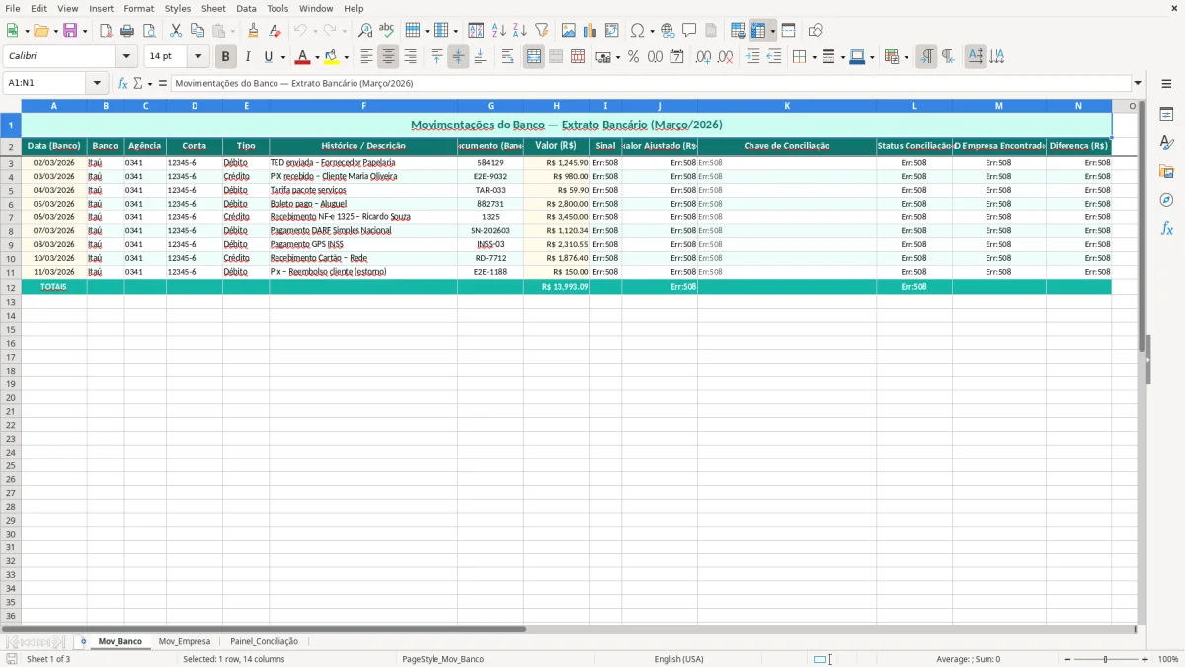Expand the Underline style dropdown arrow
This screenshot has height=667, width=1185.
pos(282,57)
